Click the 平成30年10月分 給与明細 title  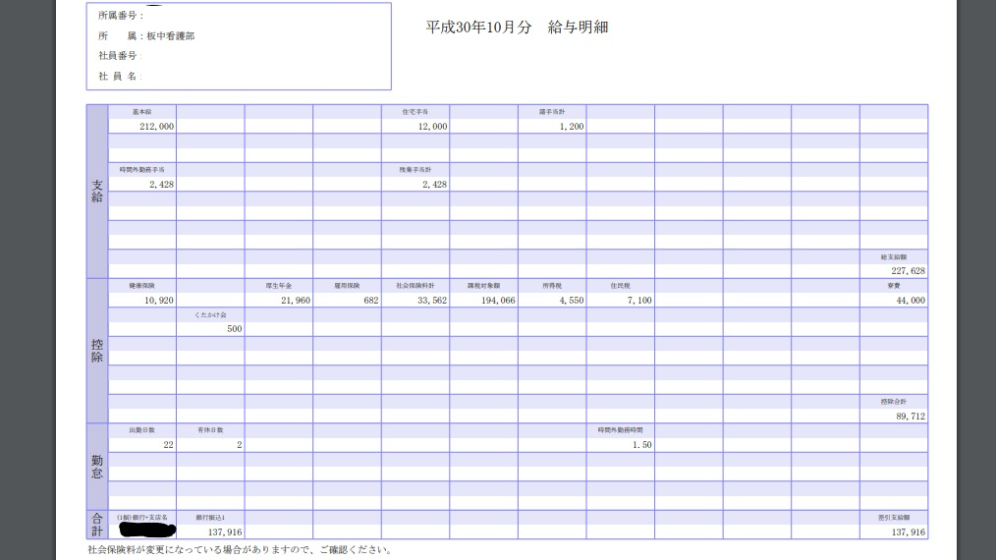pos(517,28)
